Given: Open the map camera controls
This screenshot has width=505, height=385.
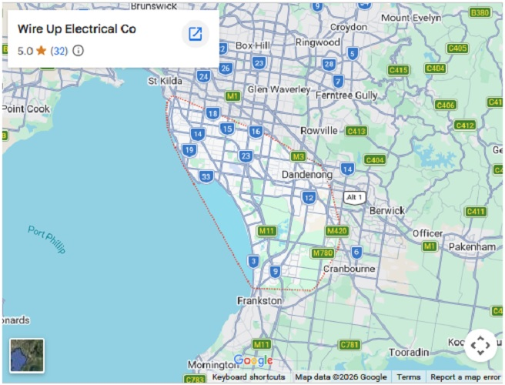Looking at the screenshot, I should tap(479, 344).
